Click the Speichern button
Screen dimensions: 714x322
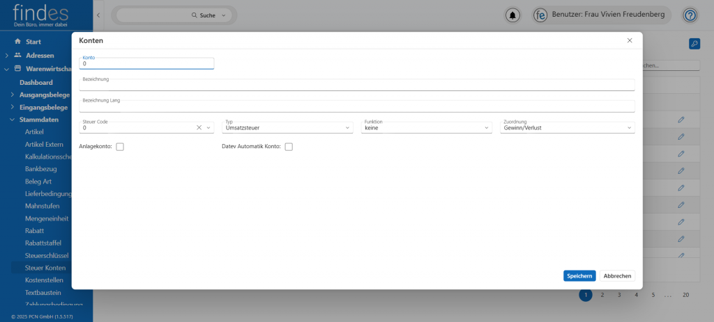579,276
